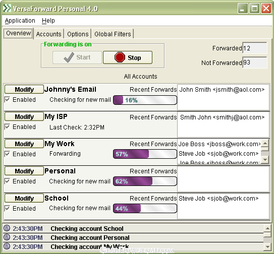Minimize the VersaForward window

point(243,9)
